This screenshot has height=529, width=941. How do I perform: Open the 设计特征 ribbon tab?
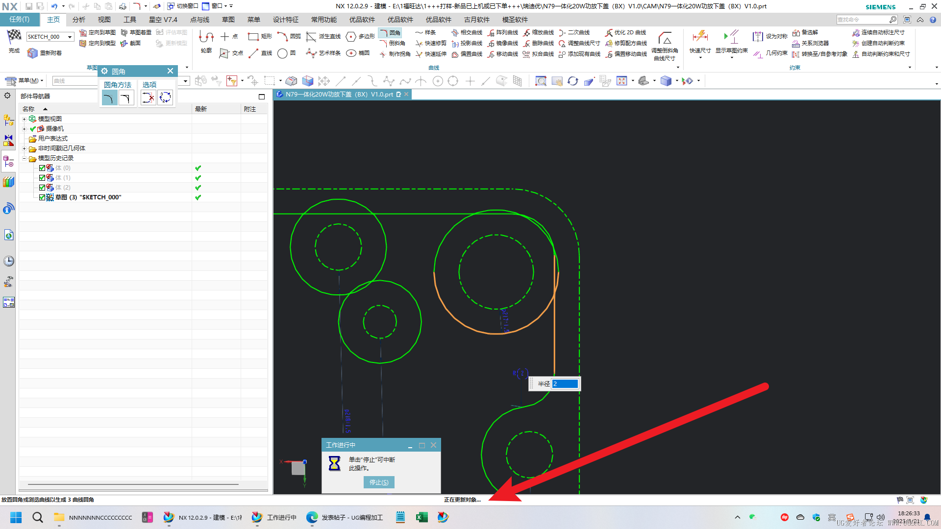point(286,20)
